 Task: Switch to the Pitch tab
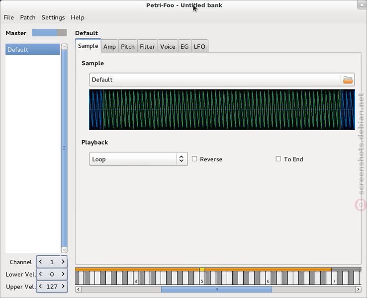pyautogui.click(x=128, y=47)
